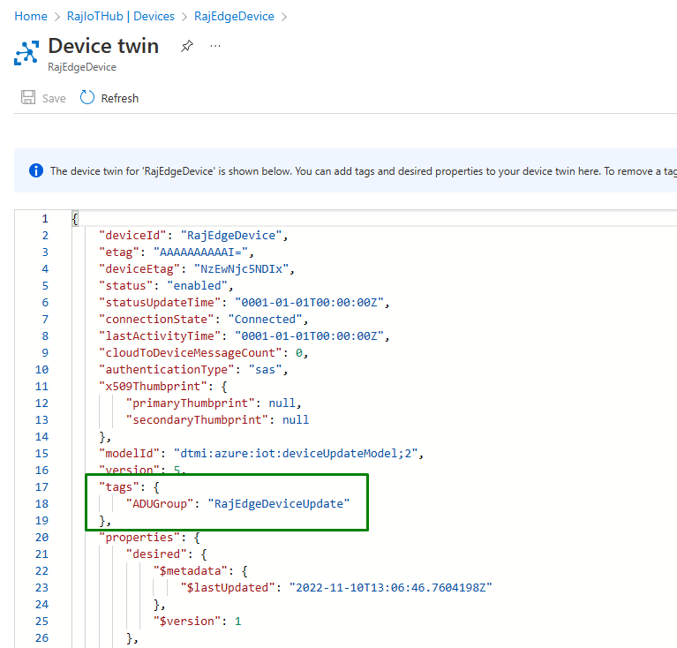This screenshot has width=677, height=648.
Task: Click the "etag" value AAAAAAAAAAI=
Action: 200,252
